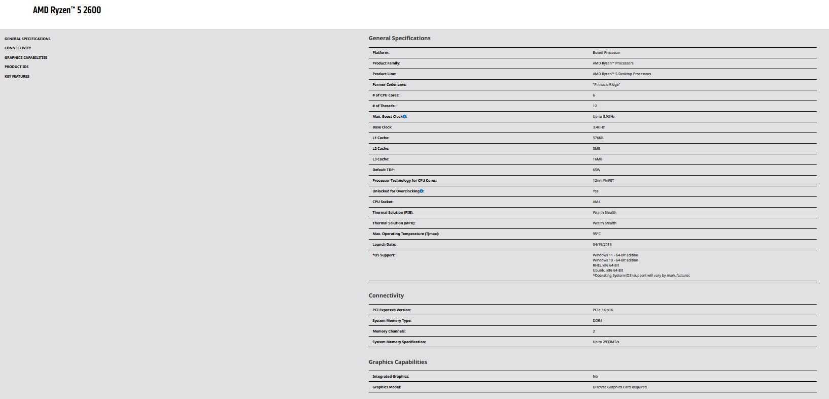Image resolution: width=829 pixels, height=399 pixels.
Task: Select the System Memory Specification label
Action: click(399, 342)
